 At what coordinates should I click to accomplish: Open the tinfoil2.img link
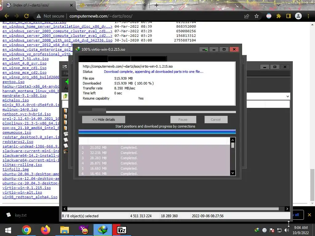(15, 169)
